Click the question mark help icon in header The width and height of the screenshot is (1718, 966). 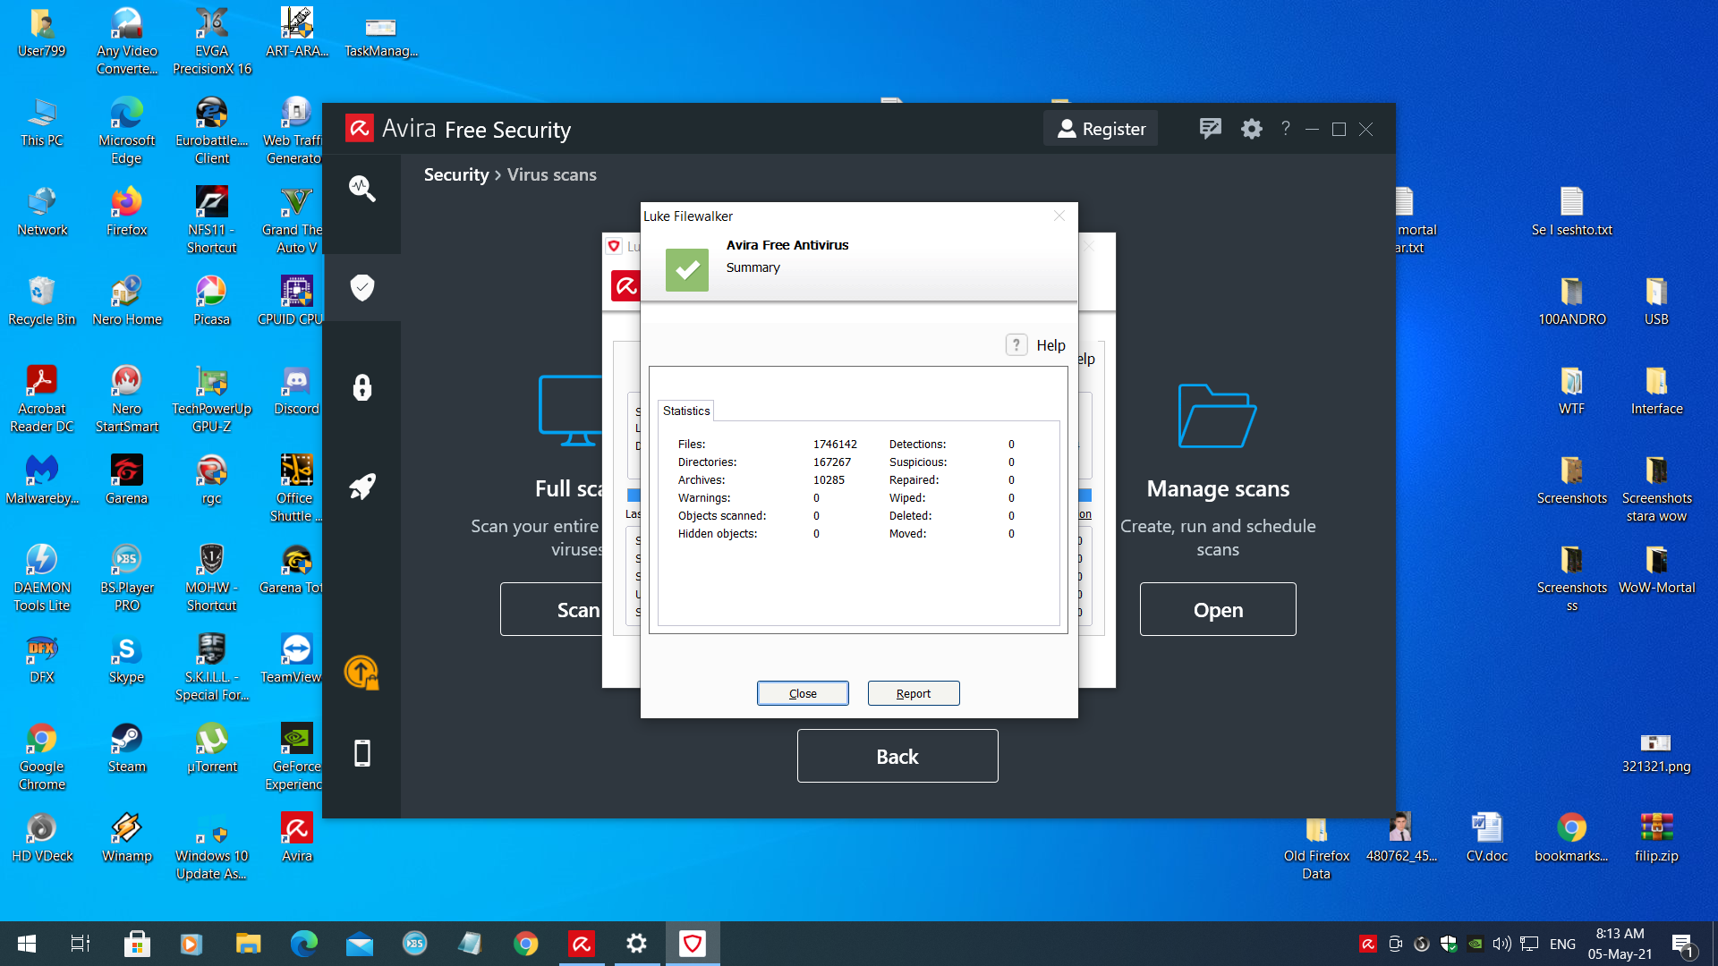pos(1285,129)
